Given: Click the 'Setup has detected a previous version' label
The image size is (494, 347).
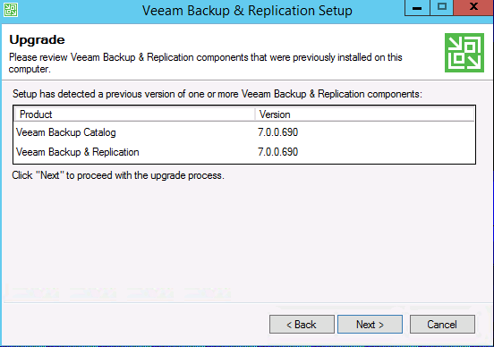Looking at the screenshot, I should click(x=217, y=94).
